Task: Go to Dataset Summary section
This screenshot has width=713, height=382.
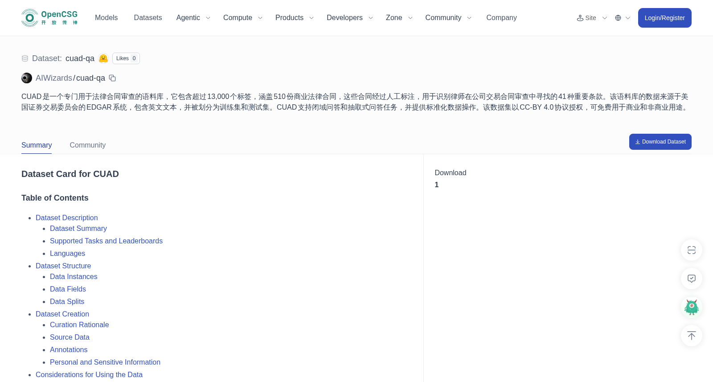Action: pyautogui.click(x=78, y=228)
